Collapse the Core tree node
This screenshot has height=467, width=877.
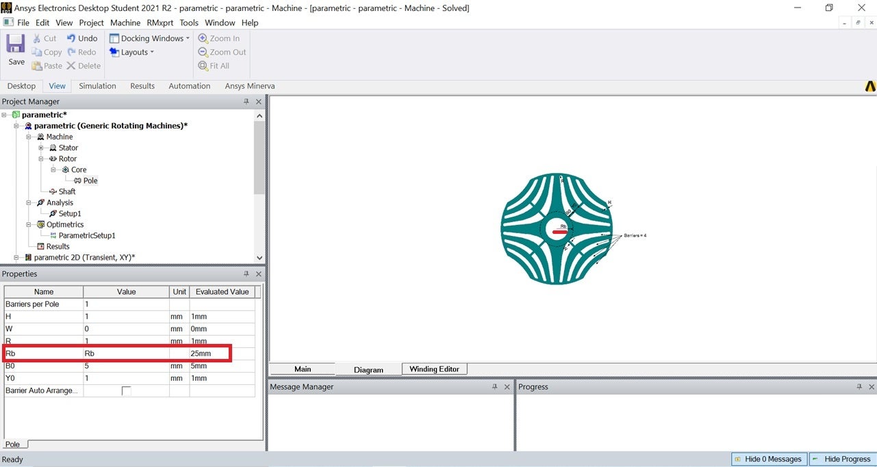(53, 170)
